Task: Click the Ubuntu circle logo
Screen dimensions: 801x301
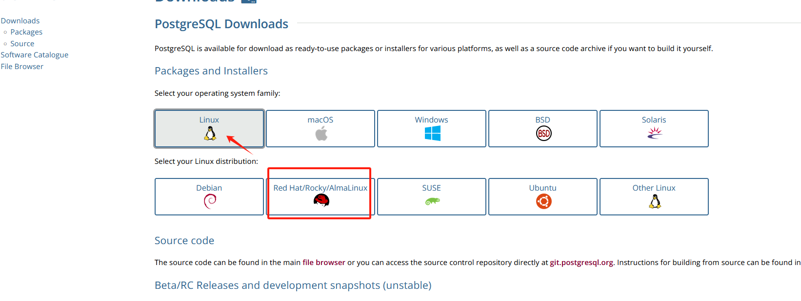Action: point(543,201)
